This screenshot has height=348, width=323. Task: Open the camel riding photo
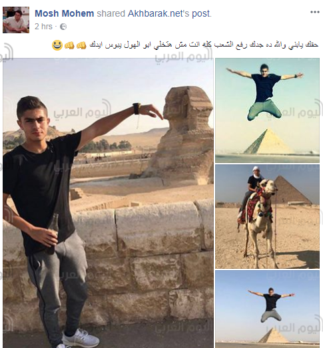point(268,217)
